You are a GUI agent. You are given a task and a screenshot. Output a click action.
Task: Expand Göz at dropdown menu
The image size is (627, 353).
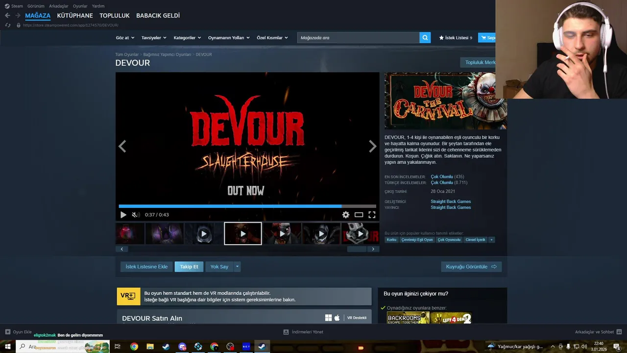tap(125, 38)
